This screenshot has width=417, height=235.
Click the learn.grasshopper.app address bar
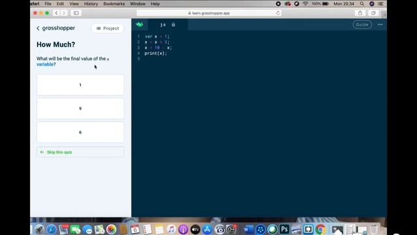tap(208, 13)
